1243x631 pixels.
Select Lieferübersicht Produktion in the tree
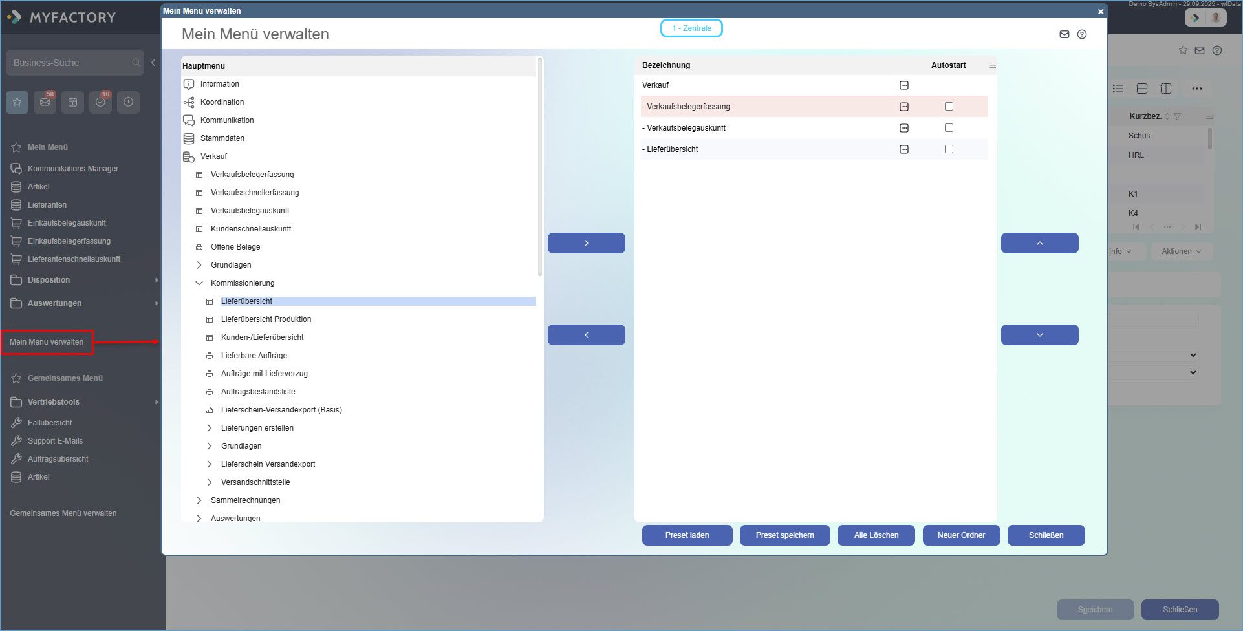[x=266, y=319]
